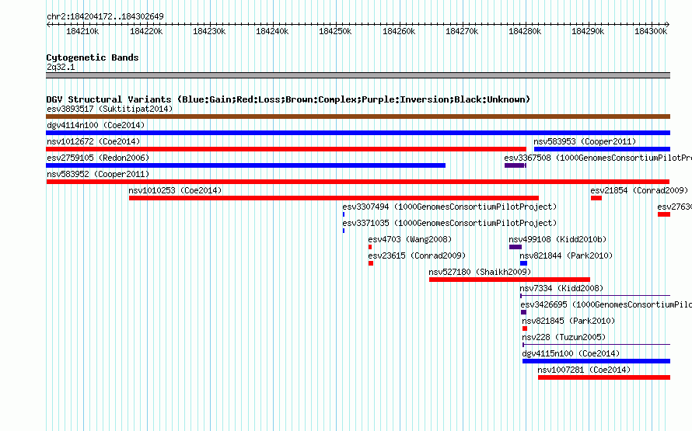Open nsv527180 (Shaikh2009) label
The height and width of the screenshot is (431, 692).
pos(481,272)
